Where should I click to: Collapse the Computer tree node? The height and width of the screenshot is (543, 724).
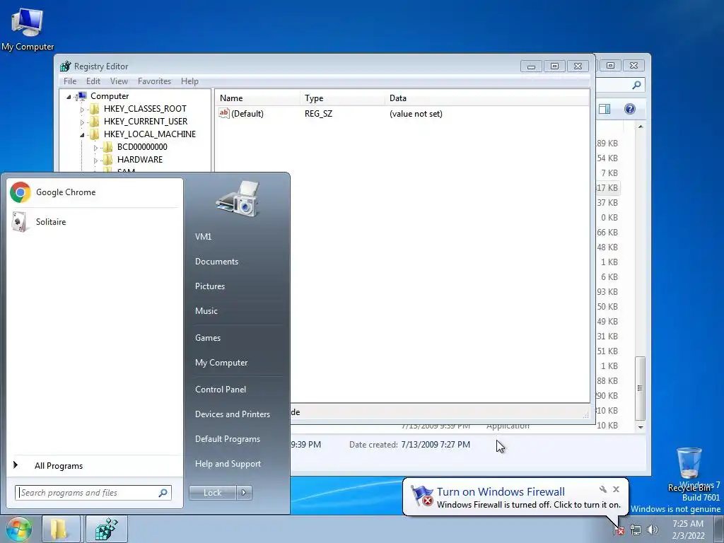coord(69,96)
